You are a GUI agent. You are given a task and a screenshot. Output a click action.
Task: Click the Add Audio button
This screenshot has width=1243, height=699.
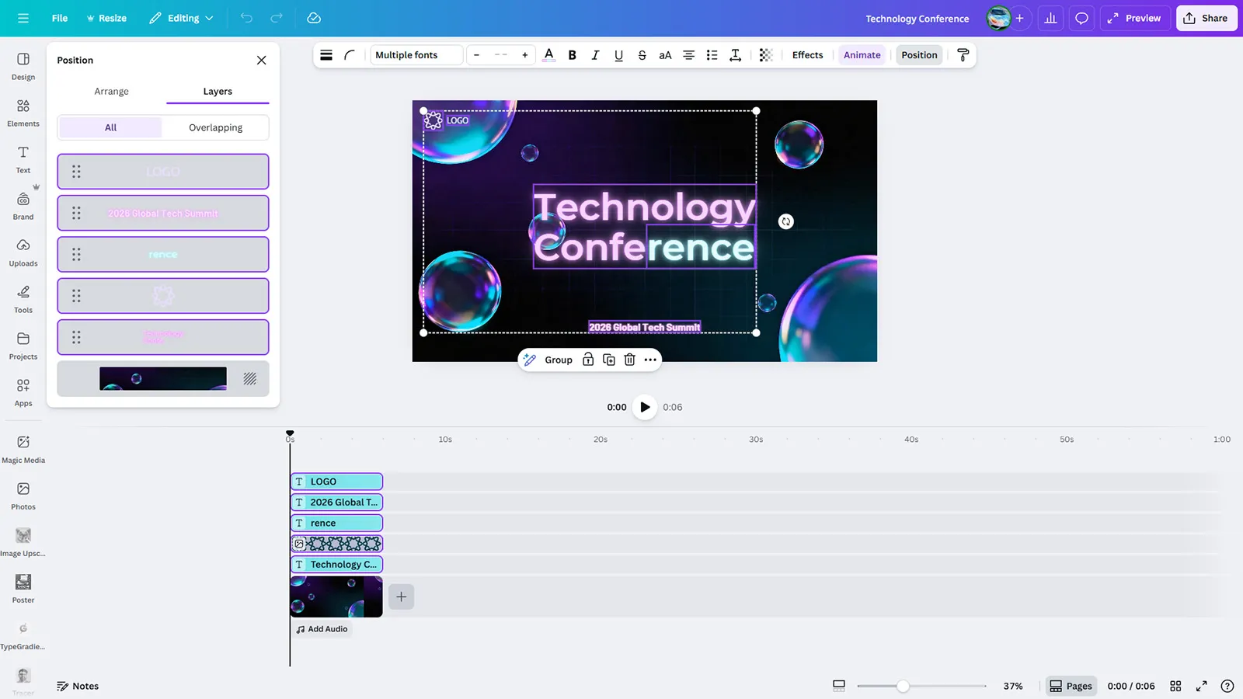click(x=322, y=629)
